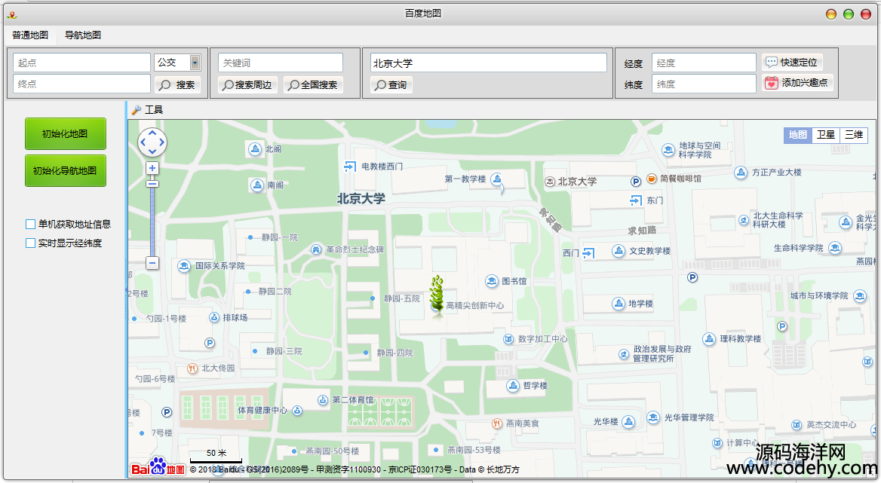Viewport: 881px width, 483px height.
Task: Click the 图书馆 library icon
Action: tap(492, 281)
